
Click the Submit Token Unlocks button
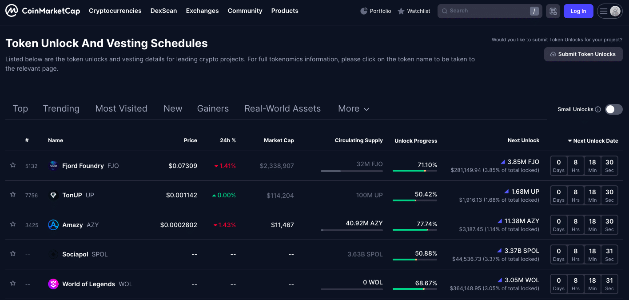pyautogui.click(x=583, y=54)
